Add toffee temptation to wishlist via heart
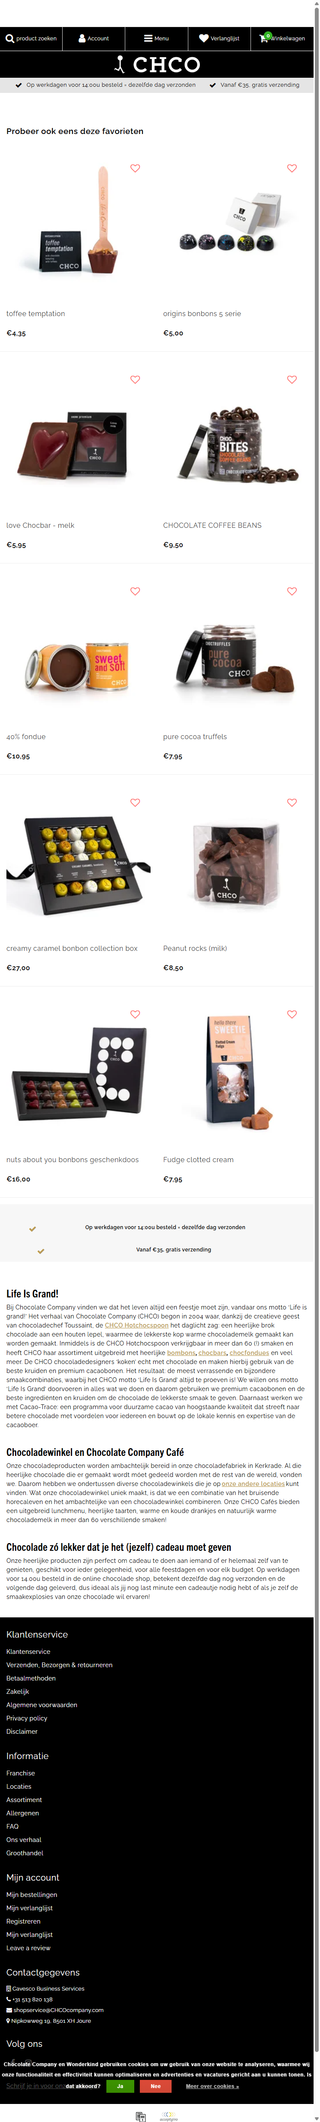 click(135, 168)
